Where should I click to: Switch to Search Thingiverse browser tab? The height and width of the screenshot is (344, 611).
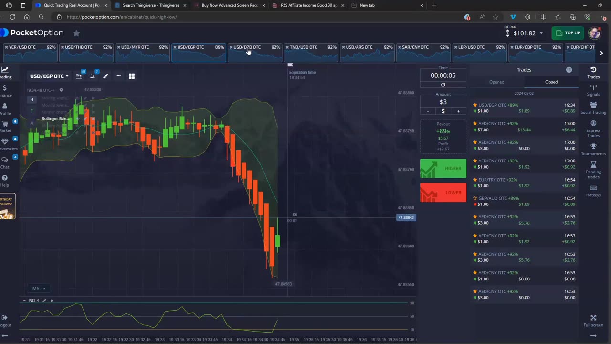tap(150, 5)
